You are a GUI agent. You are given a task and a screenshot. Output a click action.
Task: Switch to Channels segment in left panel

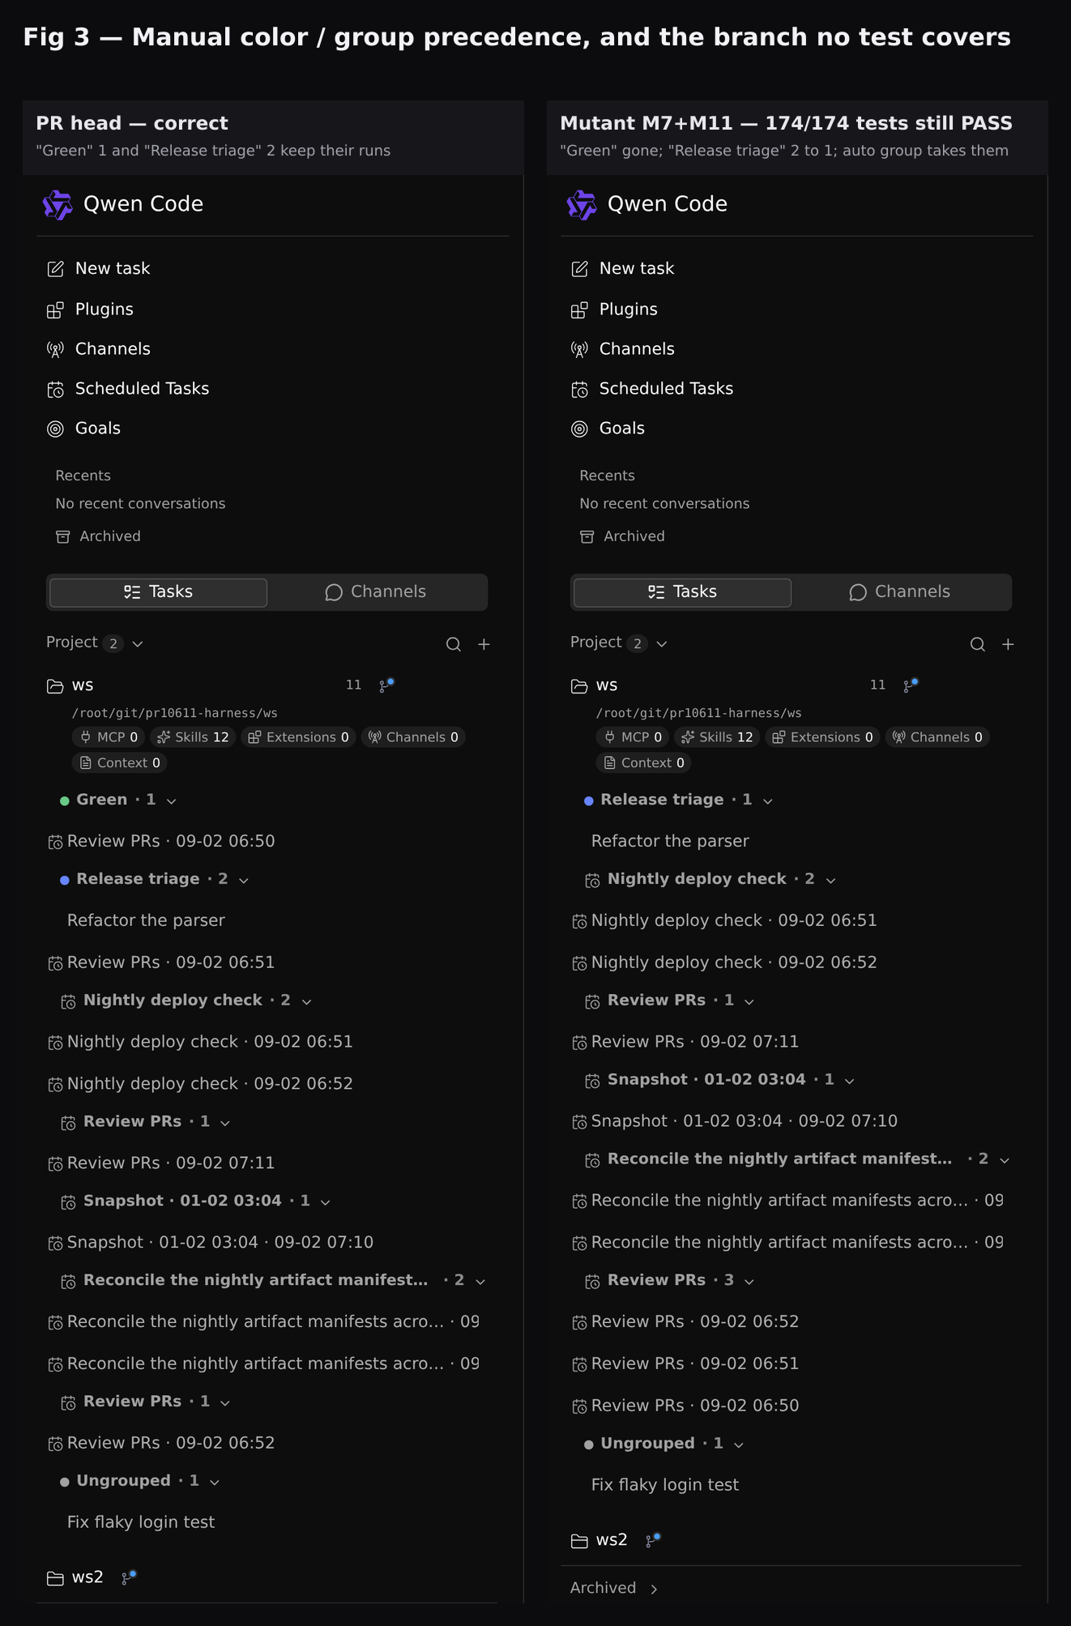coord(376,592)
